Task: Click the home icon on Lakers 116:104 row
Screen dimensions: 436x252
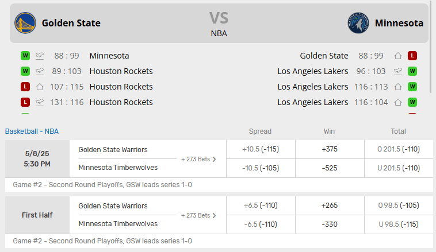Action: point(398,102)
